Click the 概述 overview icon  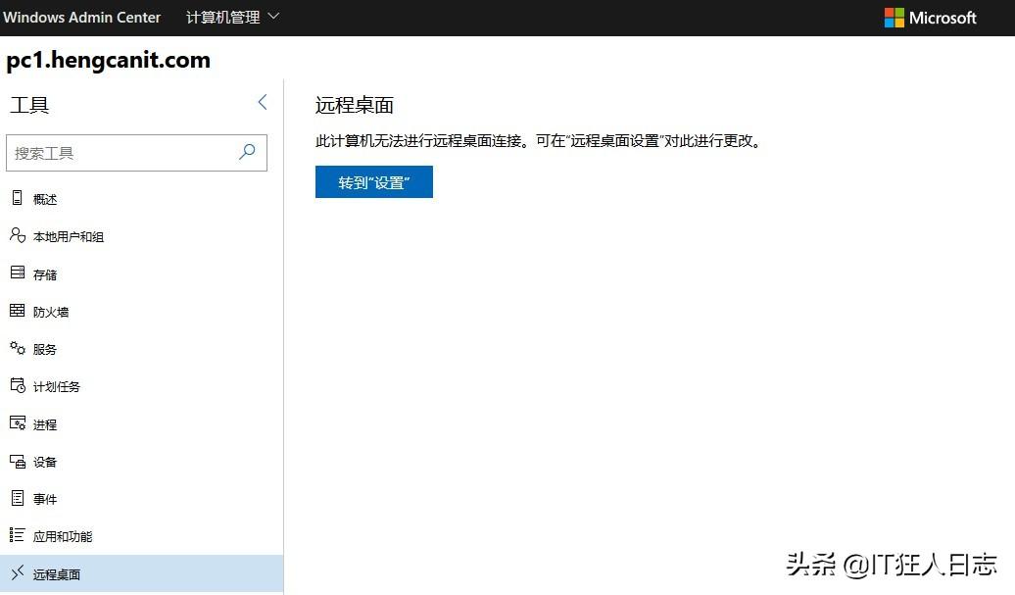coord(18,198)
